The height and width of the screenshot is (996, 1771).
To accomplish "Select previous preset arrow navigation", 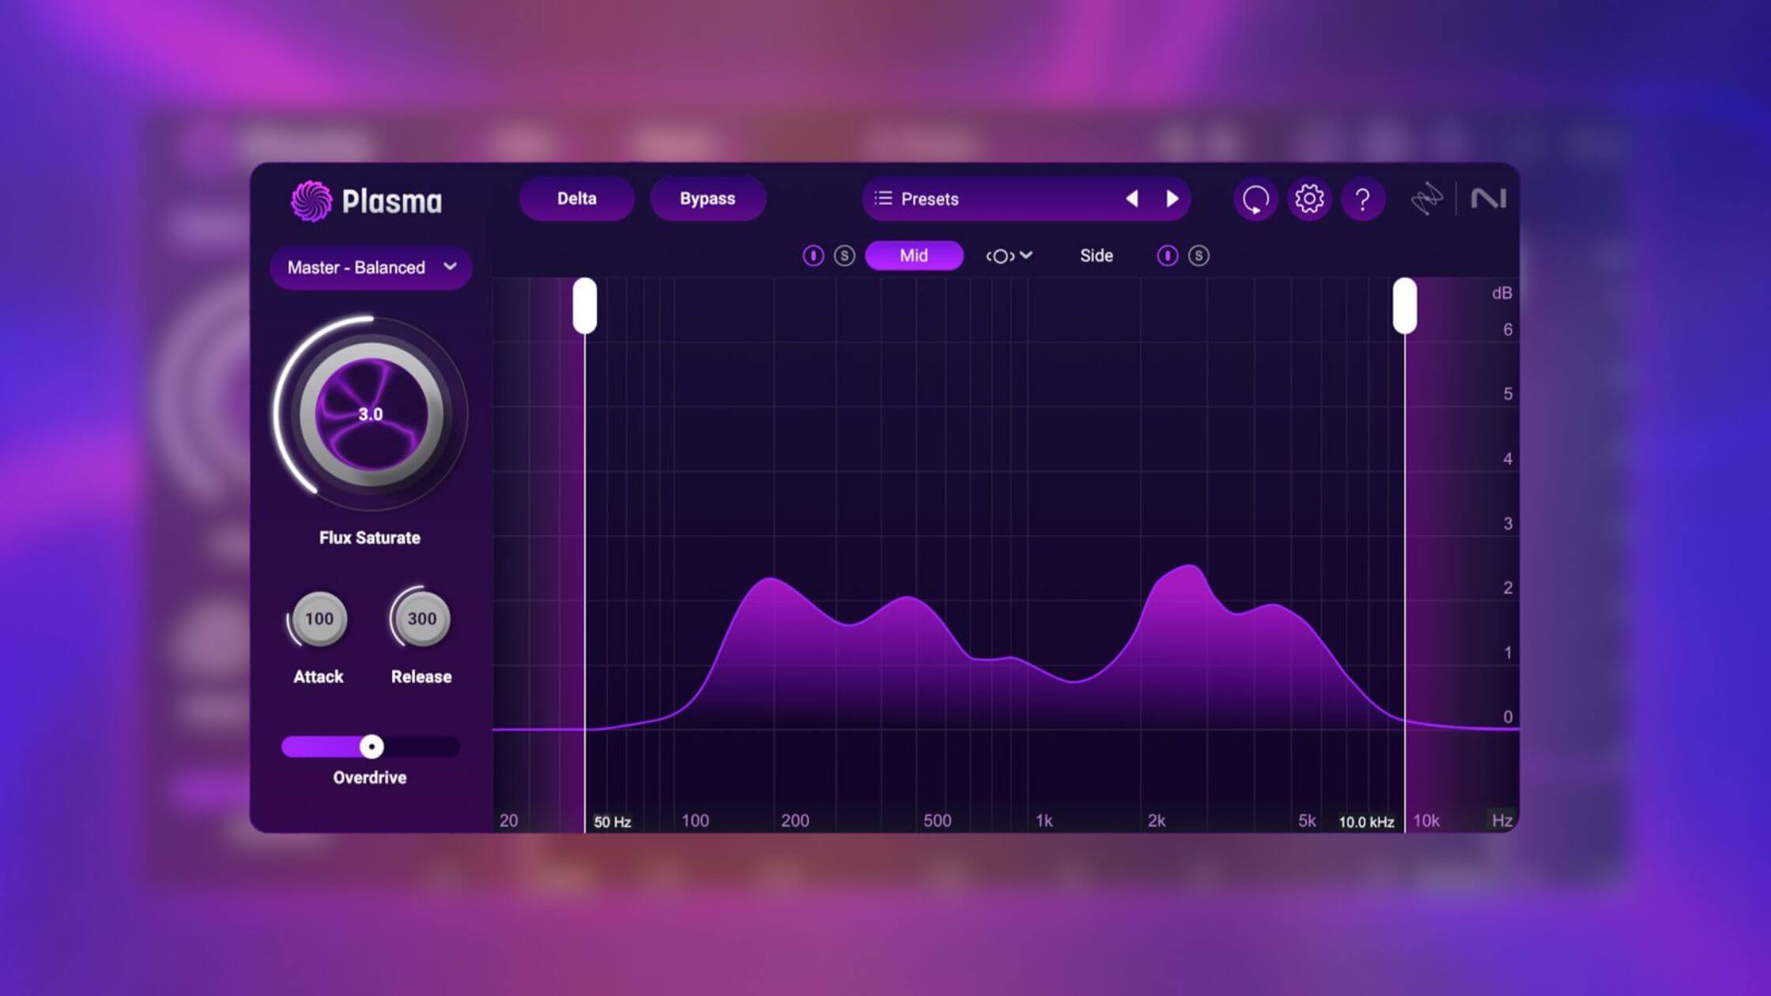I will (1130, 198).
